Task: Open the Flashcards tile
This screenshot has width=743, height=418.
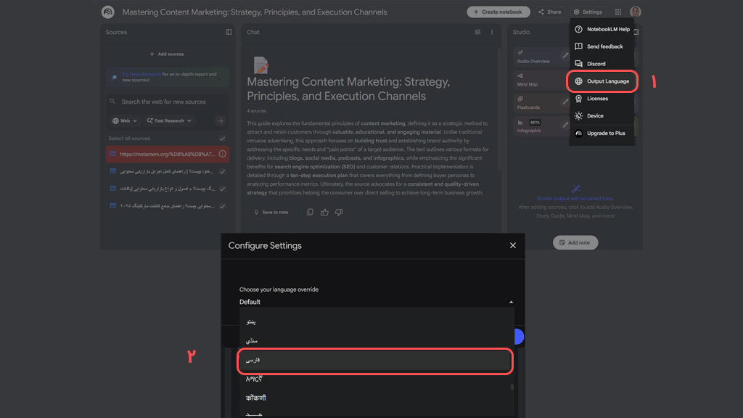Action: 540,103
